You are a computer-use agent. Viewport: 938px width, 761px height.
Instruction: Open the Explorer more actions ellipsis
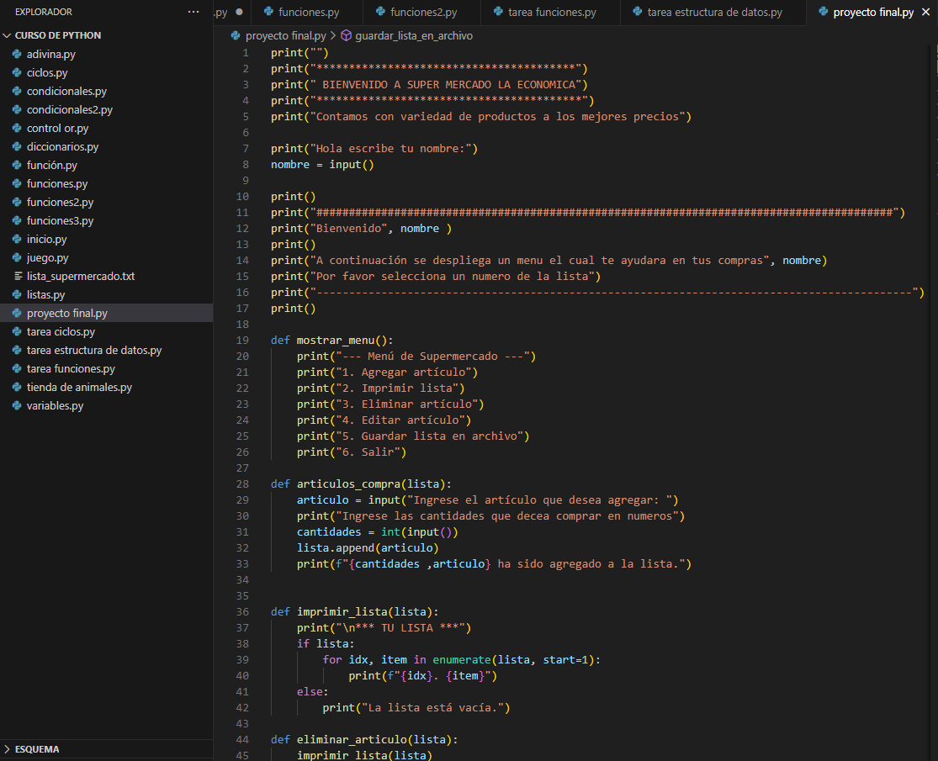tap(193, 12)
